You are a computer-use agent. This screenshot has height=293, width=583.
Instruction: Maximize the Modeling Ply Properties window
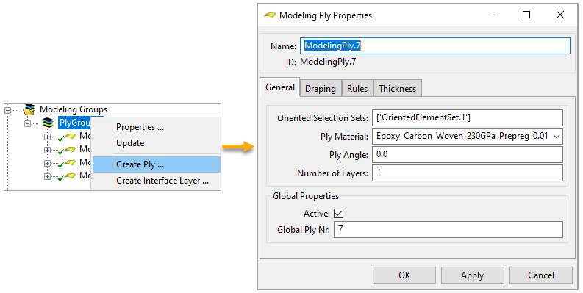click(x=526, y=15)
